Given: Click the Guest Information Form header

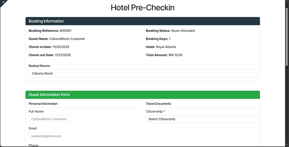Looking at the screenshot, I should [x=142, y=95].
